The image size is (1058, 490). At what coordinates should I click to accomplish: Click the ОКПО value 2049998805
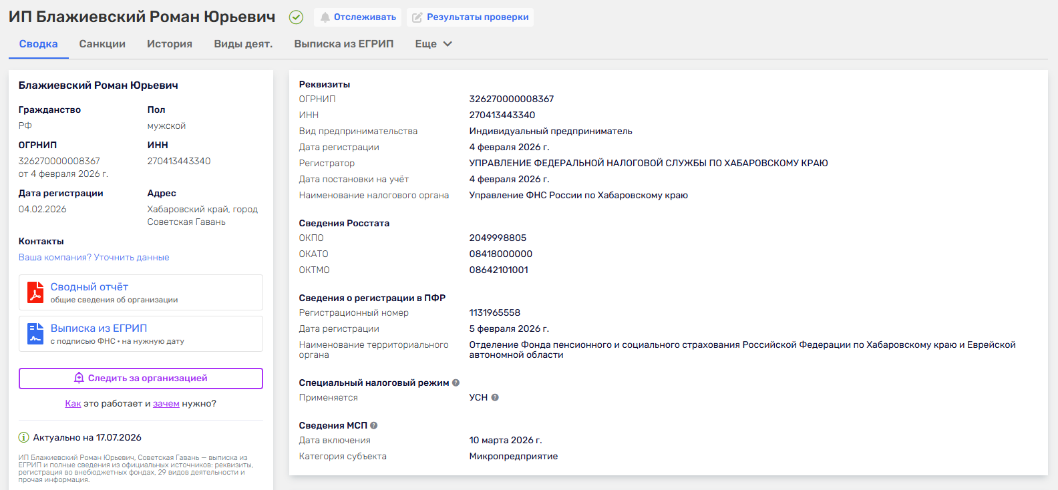(x=498, y=238)
